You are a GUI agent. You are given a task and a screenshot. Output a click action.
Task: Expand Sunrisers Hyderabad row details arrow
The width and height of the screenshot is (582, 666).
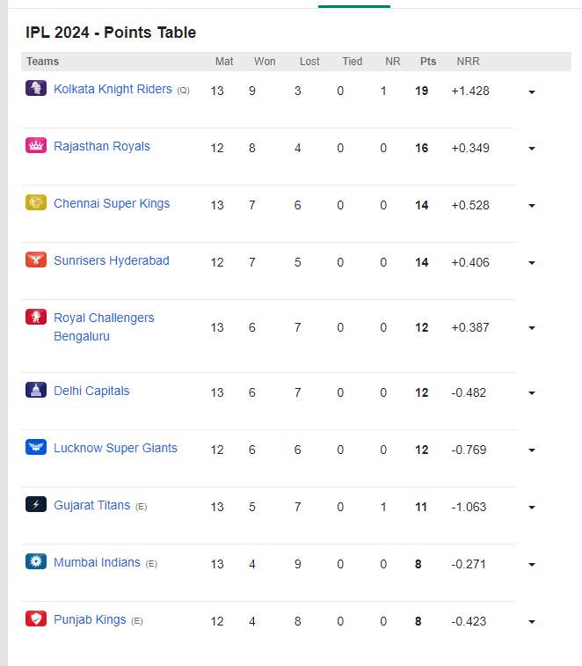[532, 263]
